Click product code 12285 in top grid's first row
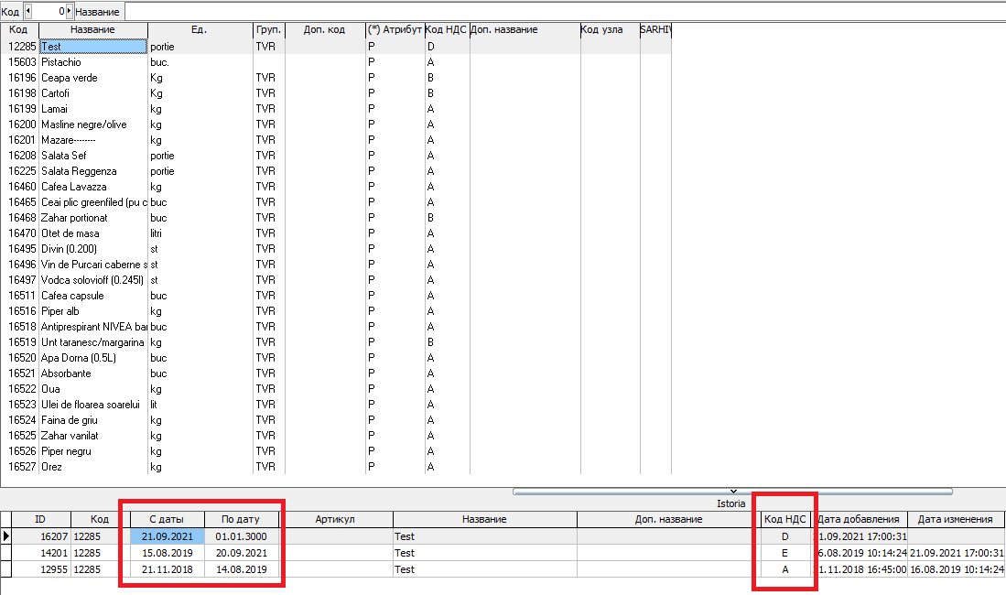This screenshot has height=595, width=1006. [23, 47]
